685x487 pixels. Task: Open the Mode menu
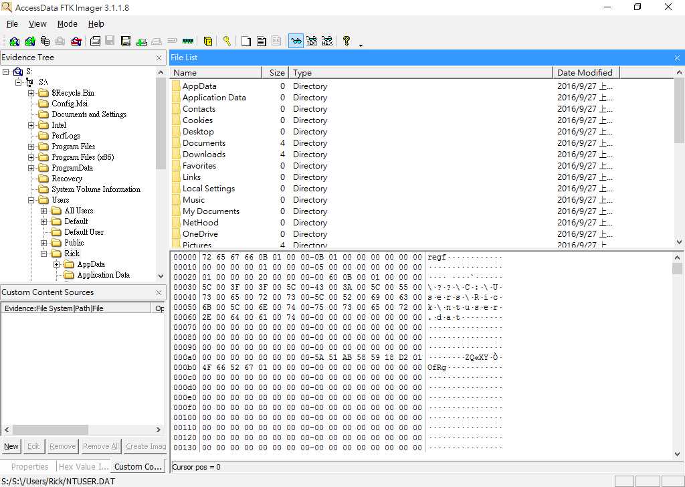pos(68,24)
